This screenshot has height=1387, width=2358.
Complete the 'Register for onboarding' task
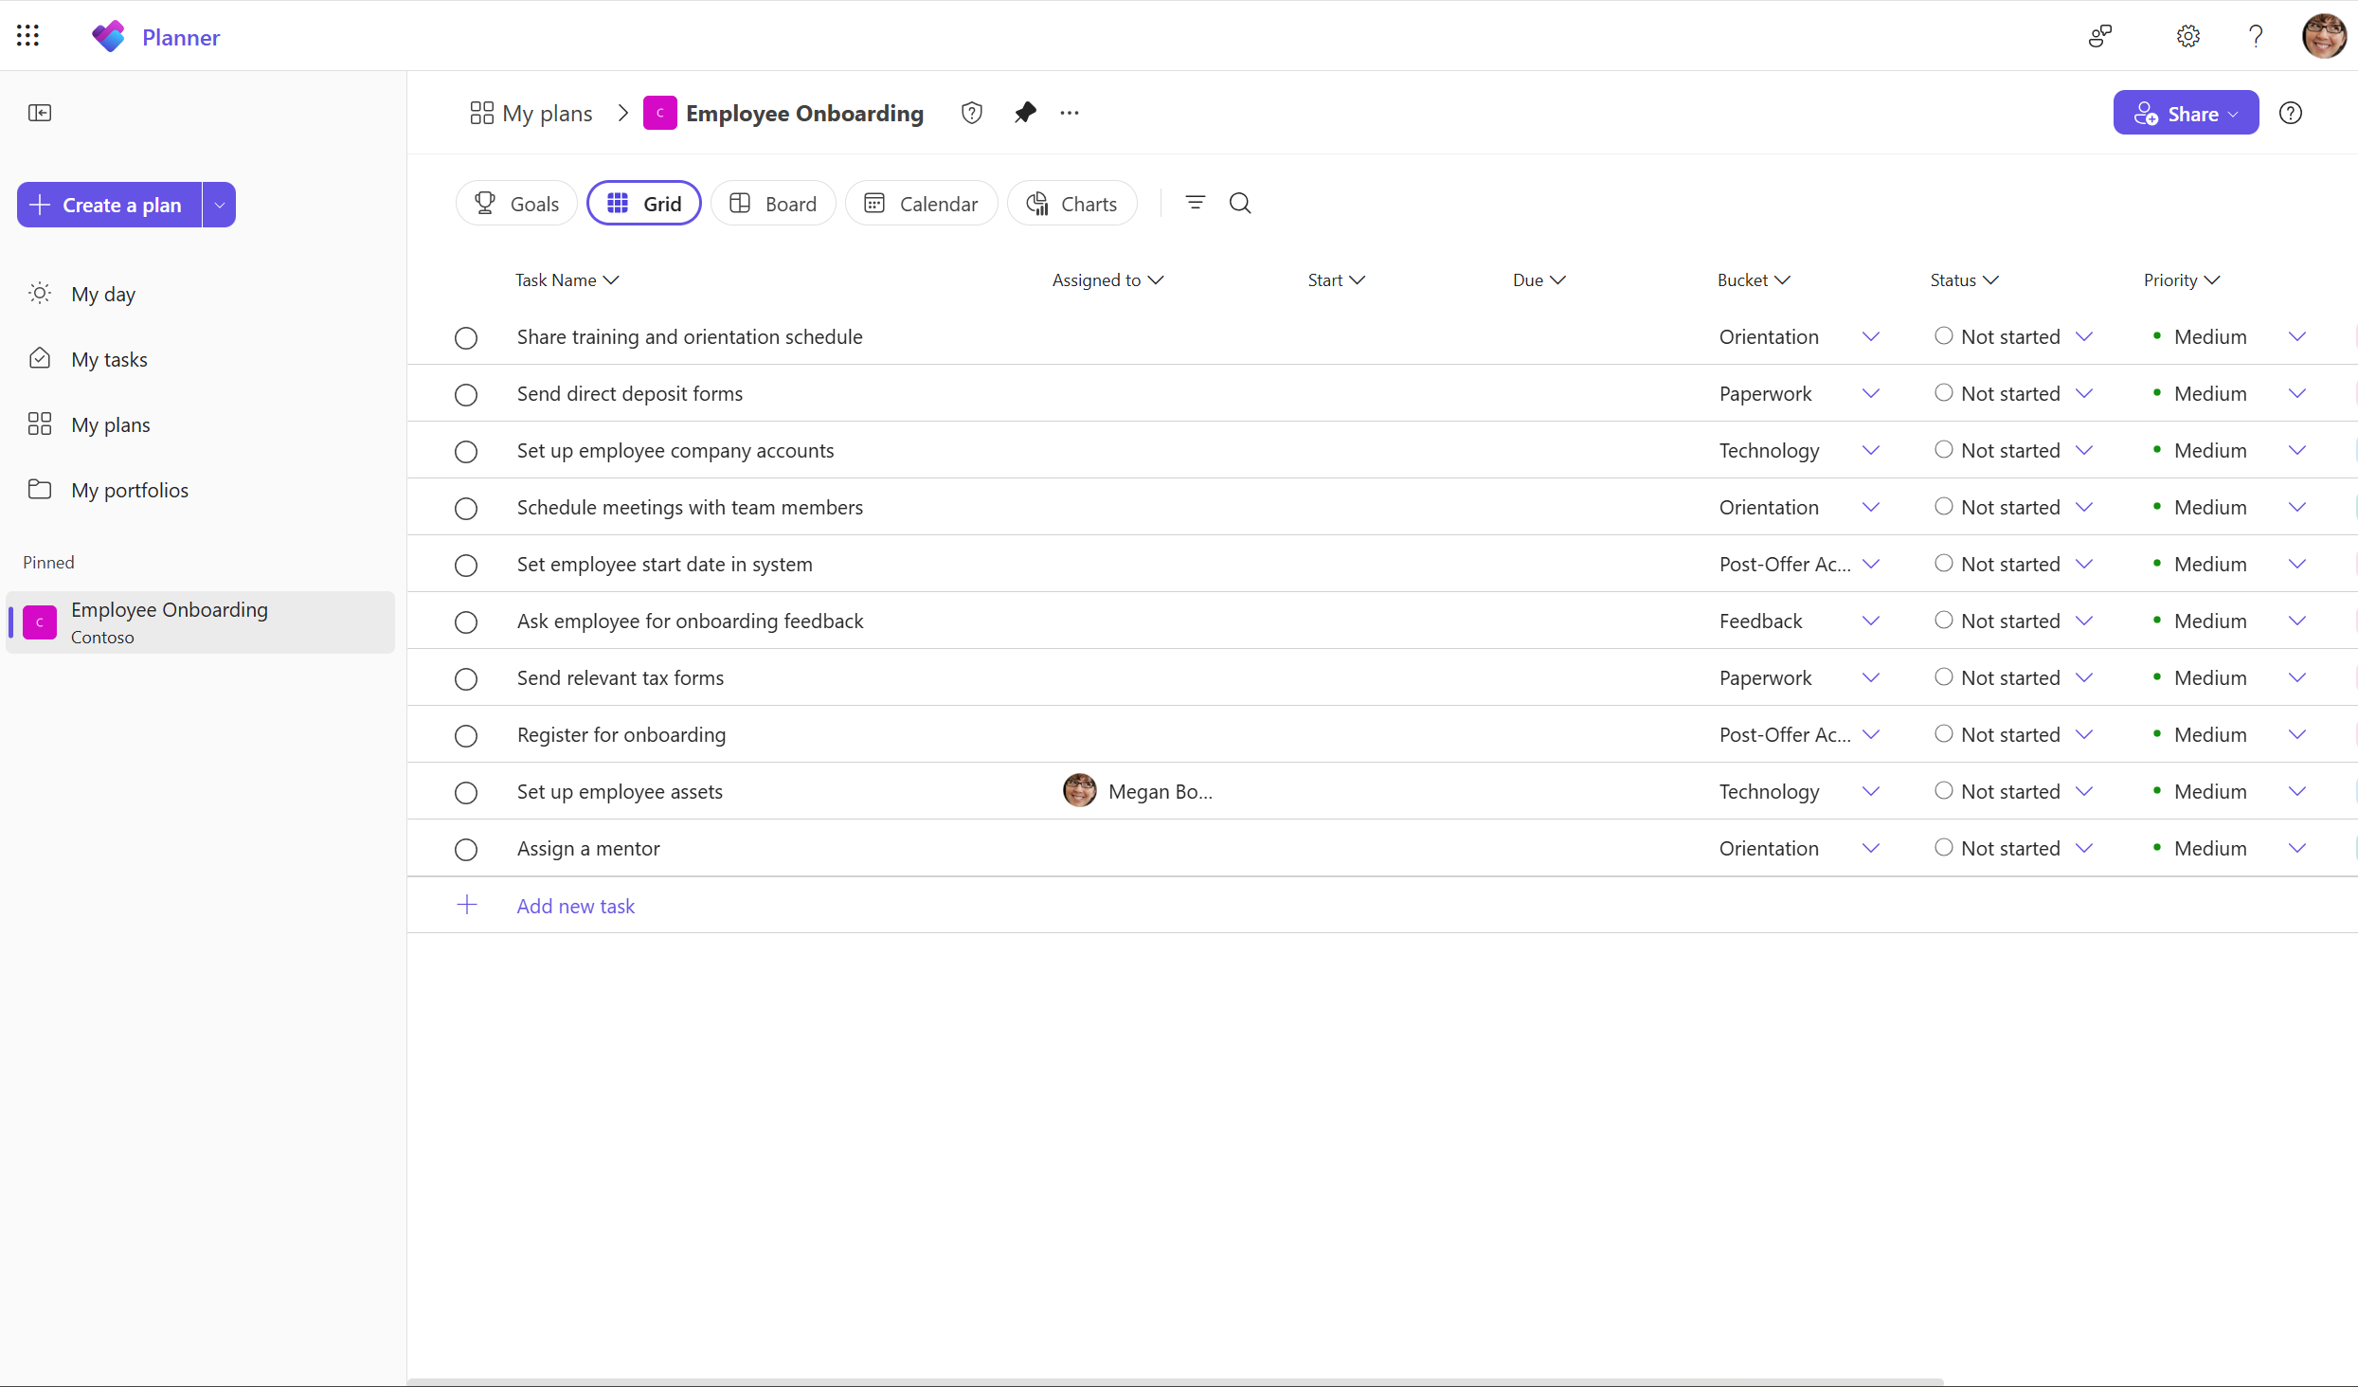point(465,736)
